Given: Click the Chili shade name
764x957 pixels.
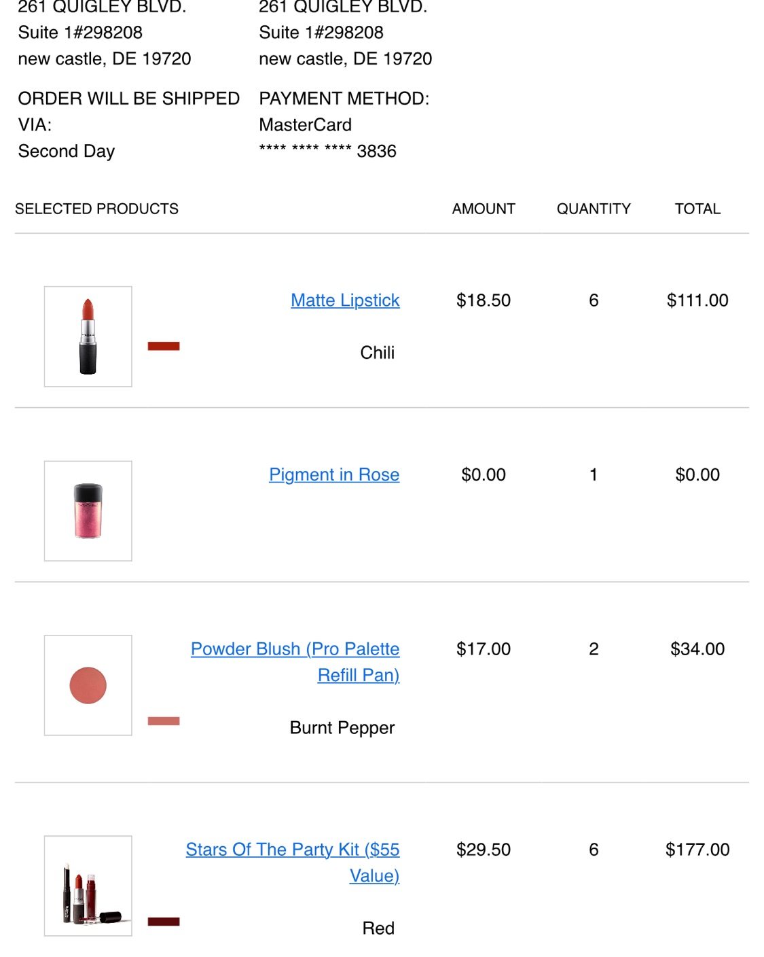Looking at the screenshot, I should [377, 353].
